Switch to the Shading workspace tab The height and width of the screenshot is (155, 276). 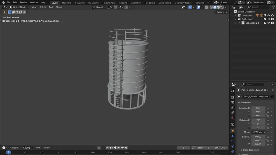tap(123, 3)
